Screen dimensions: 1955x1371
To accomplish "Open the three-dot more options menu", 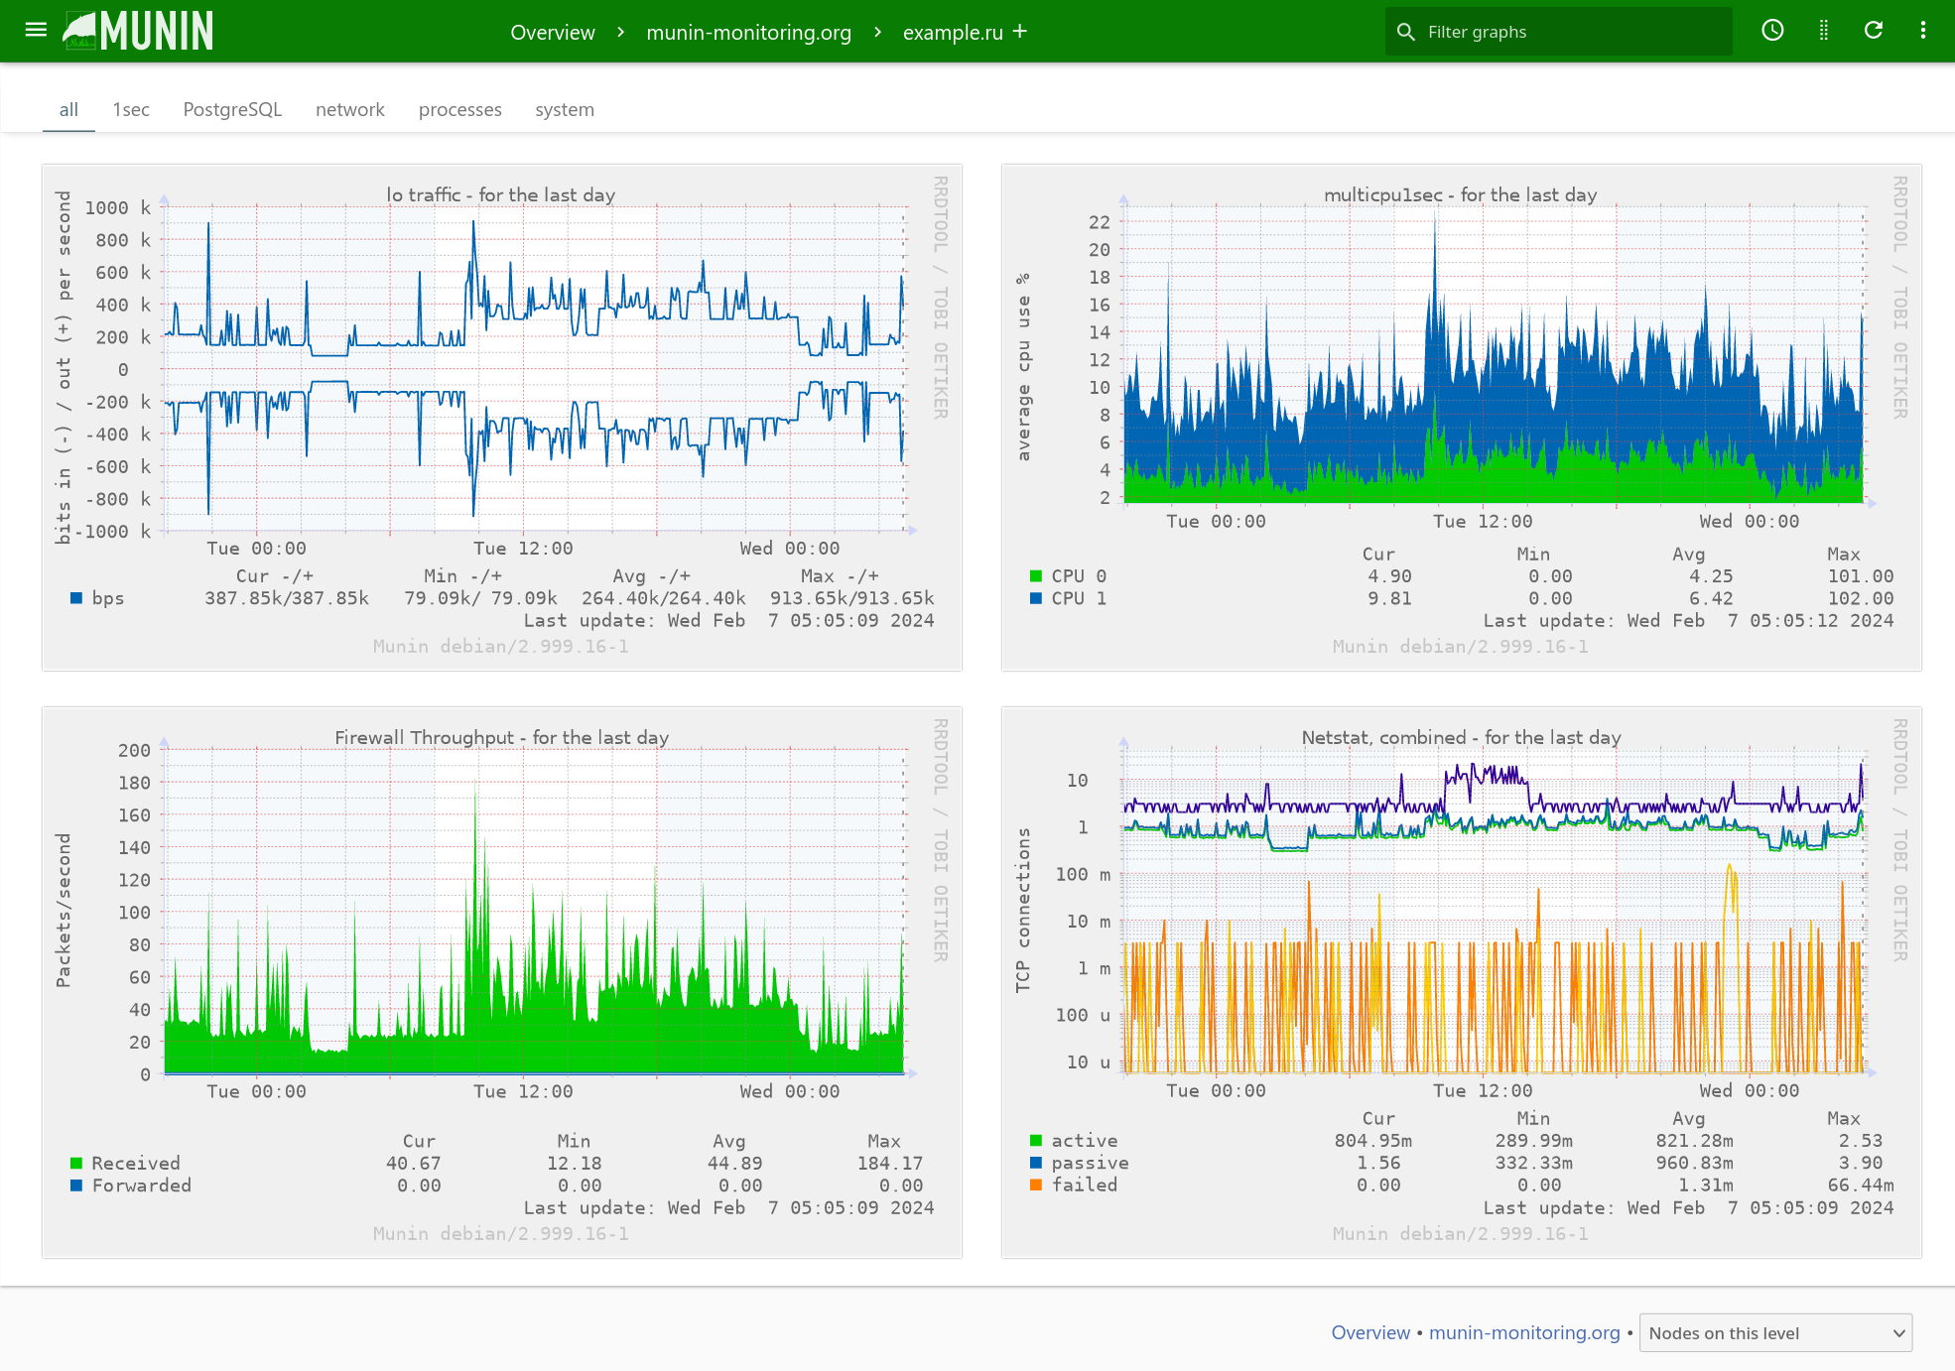I will [x=1922, y=31].
